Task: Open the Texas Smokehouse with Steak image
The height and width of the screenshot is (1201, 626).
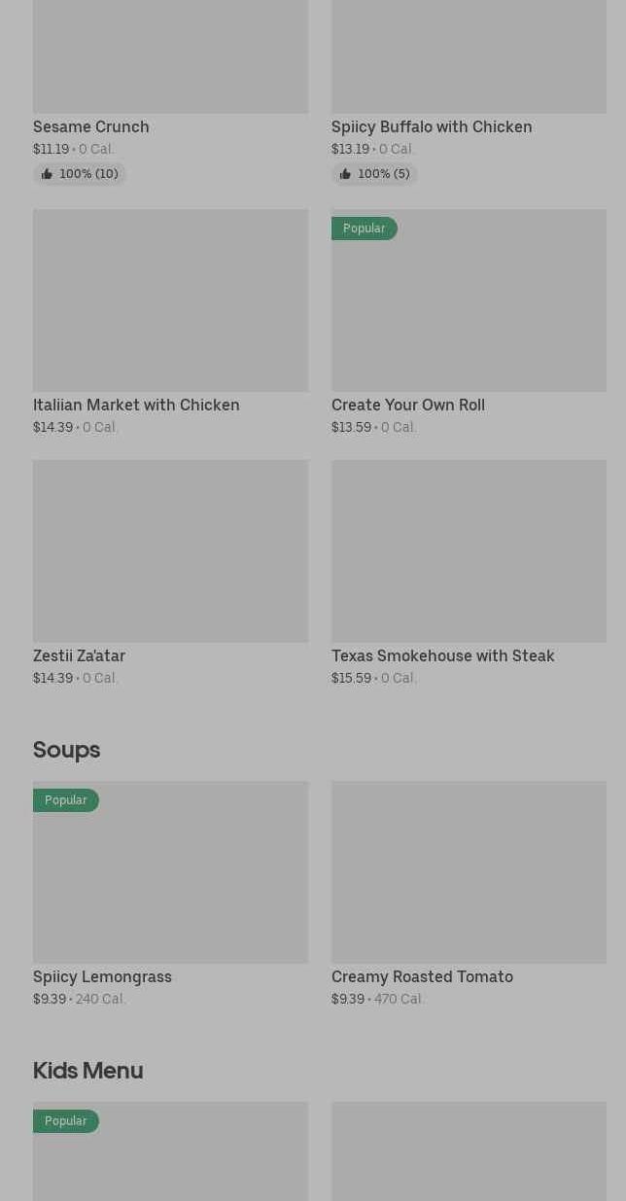Action: (469, 551)
